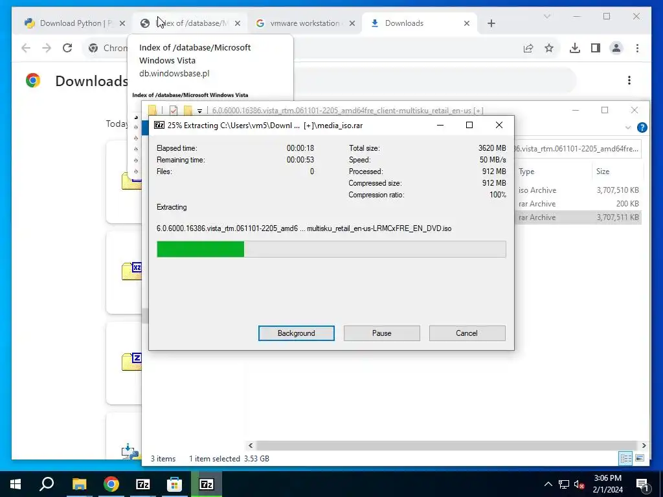Switch to vmware workstation tab
663x497 pixels.
click(x=305, y=23)
